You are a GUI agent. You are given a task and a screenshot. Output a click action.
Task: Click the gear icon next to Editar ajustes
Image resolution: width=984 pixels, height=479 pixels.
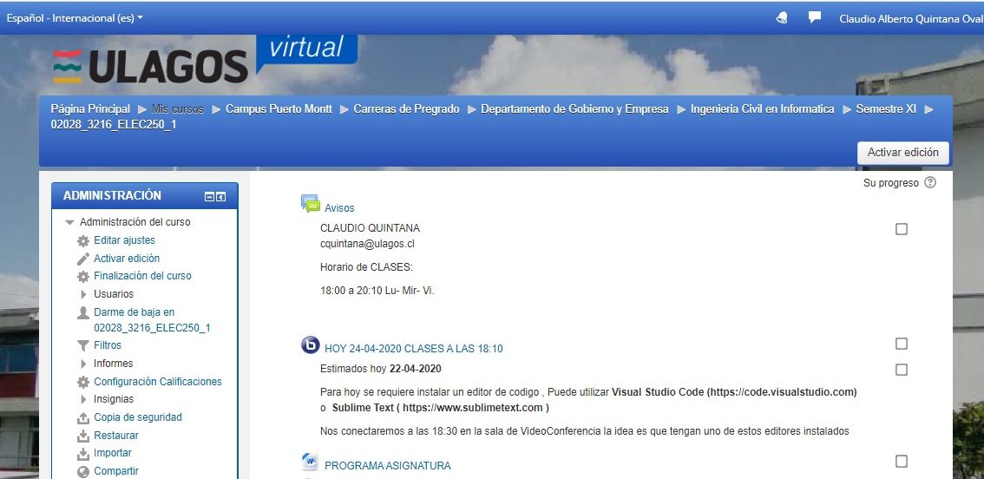(82, 241)
